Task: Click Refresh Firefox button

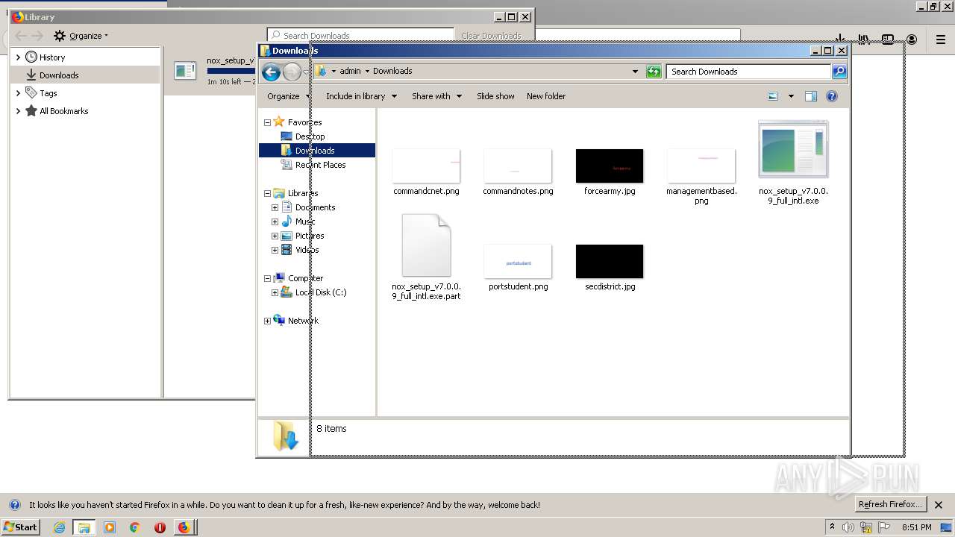Action: pos(890,504)
